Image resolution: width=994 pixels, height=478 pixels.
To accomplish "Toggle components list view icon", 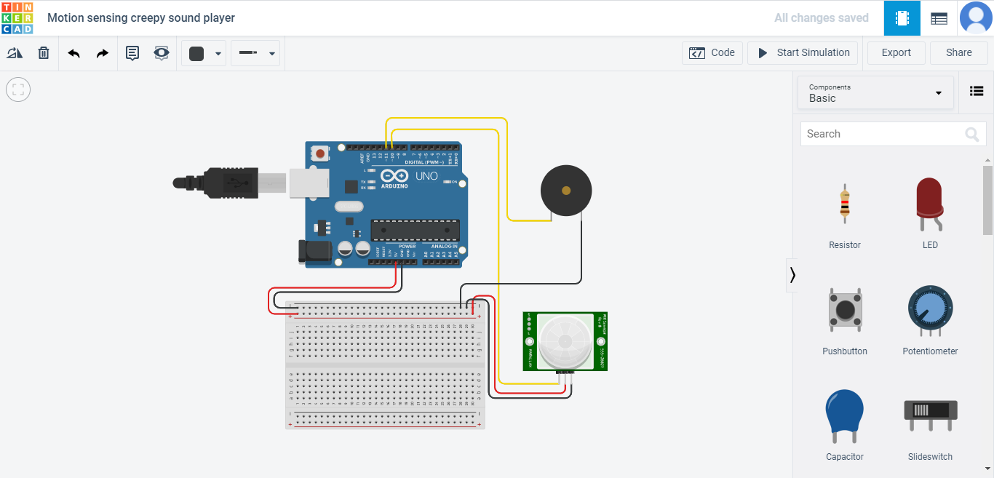I will (977, 92).
